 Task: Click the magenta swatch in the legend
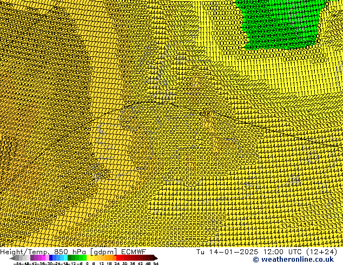pyautogui.click(x=43, y=257)
